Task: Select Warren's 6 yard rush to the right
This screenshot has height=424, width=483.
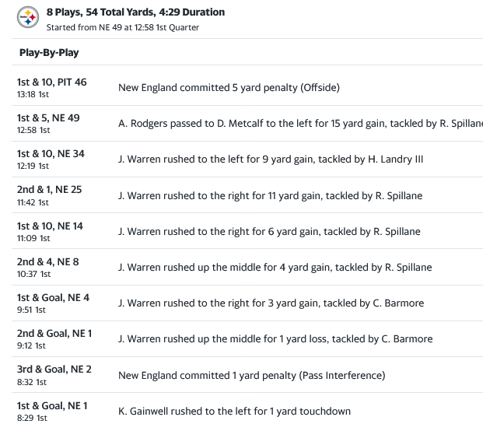Action: point(269,231)
